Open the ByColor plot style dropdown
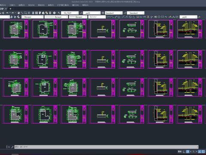The height and width of the screenshot is (155, 206). tap(97, 17)
